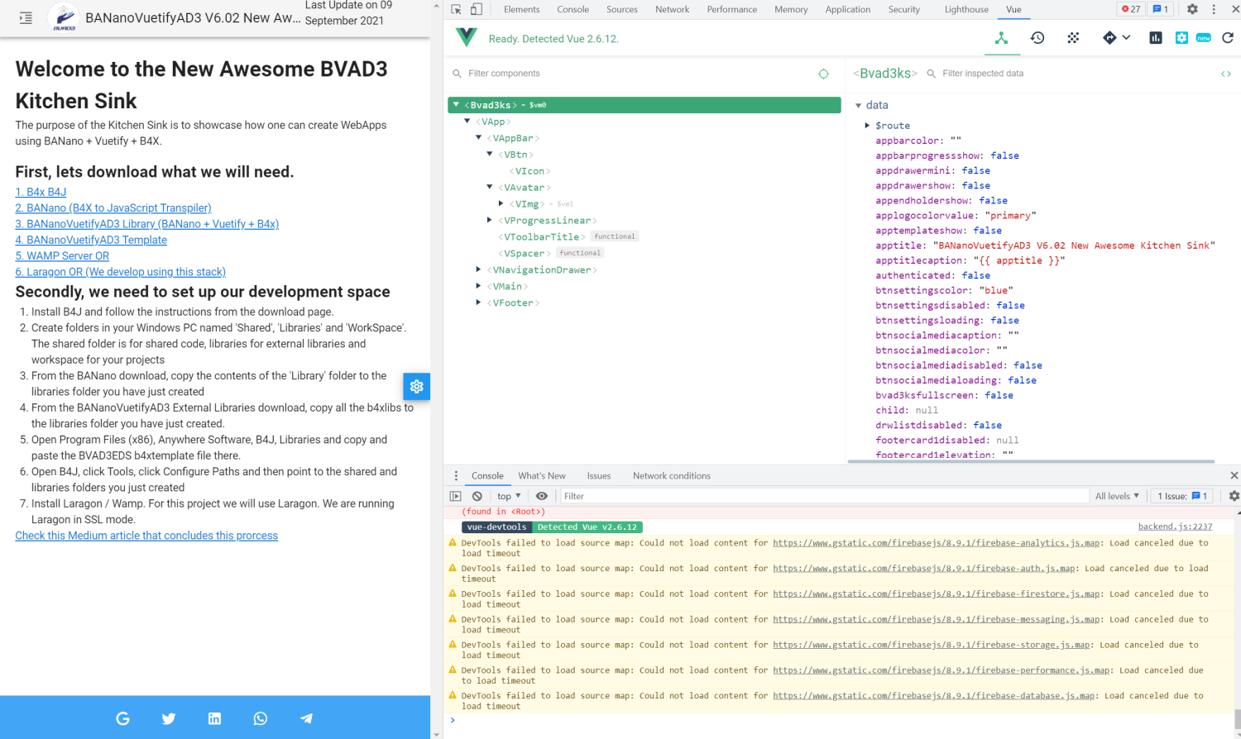Screen dimensions: 1241x739
Task: Open the WAMP Server OR link
Action: pos(62,255)
